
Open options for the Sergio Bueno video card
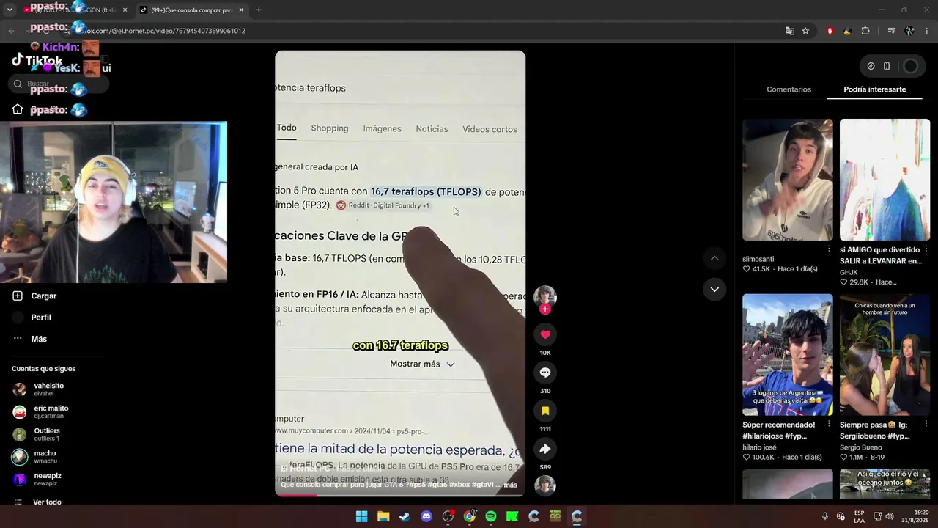click(926, 425)
